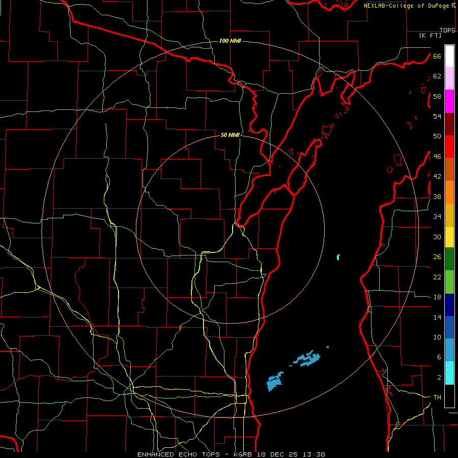Pick the bright orange legend swatch

[449, 192]
